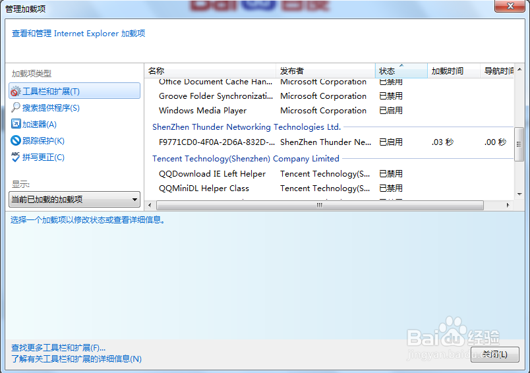This screenshot has width=530, height=373.
Task: Click .03 秒 load time value
Action: point(442,142)
